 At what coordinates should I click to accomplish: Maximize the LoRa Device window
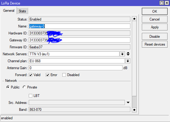(162, 3)
